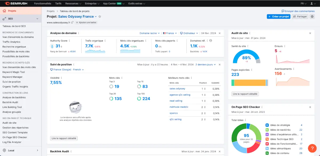This screenshot has width=320, height=156.
Task: Open the orange help question mark icon
Action: click(x=312, y=148)
